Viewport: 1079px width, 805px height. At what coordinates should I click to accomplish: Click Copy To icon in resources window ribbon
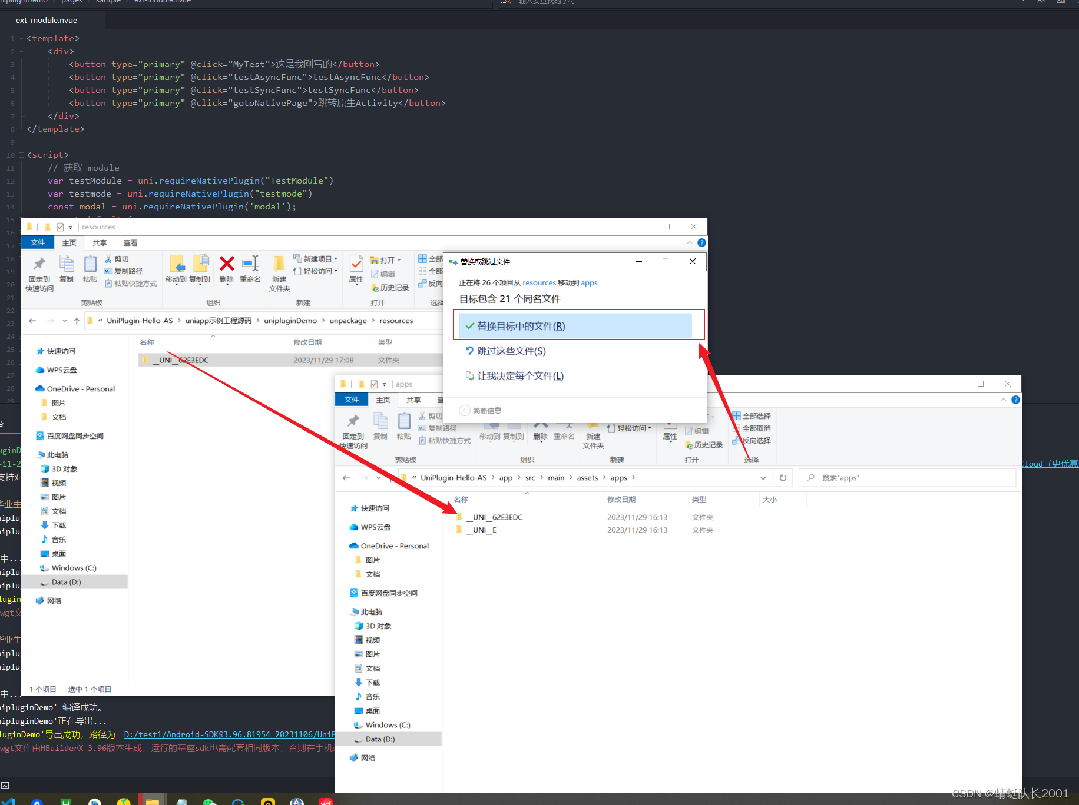(x=200, y=270)
